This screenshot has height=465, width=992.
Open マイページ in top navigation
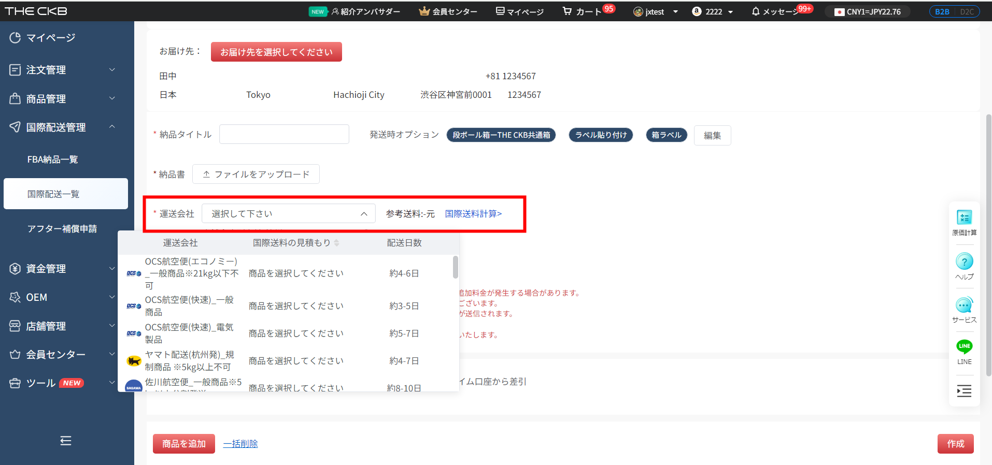coord(520,11)
